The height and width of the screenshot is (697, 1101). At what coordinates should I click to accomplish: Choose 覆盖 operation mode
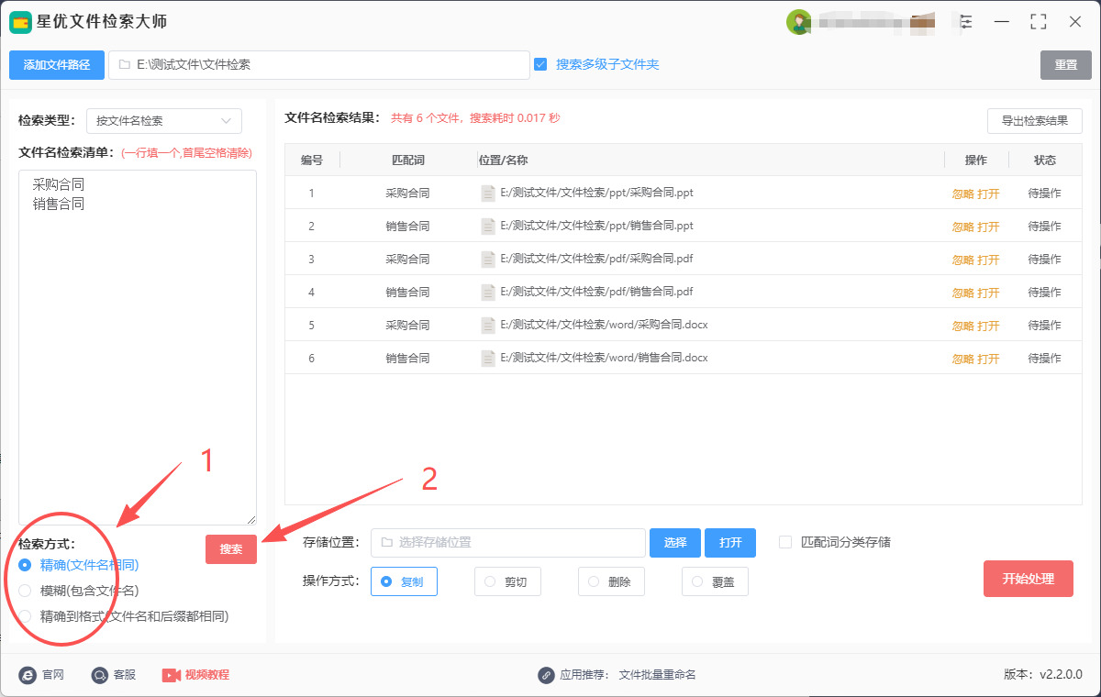point(715,581)
